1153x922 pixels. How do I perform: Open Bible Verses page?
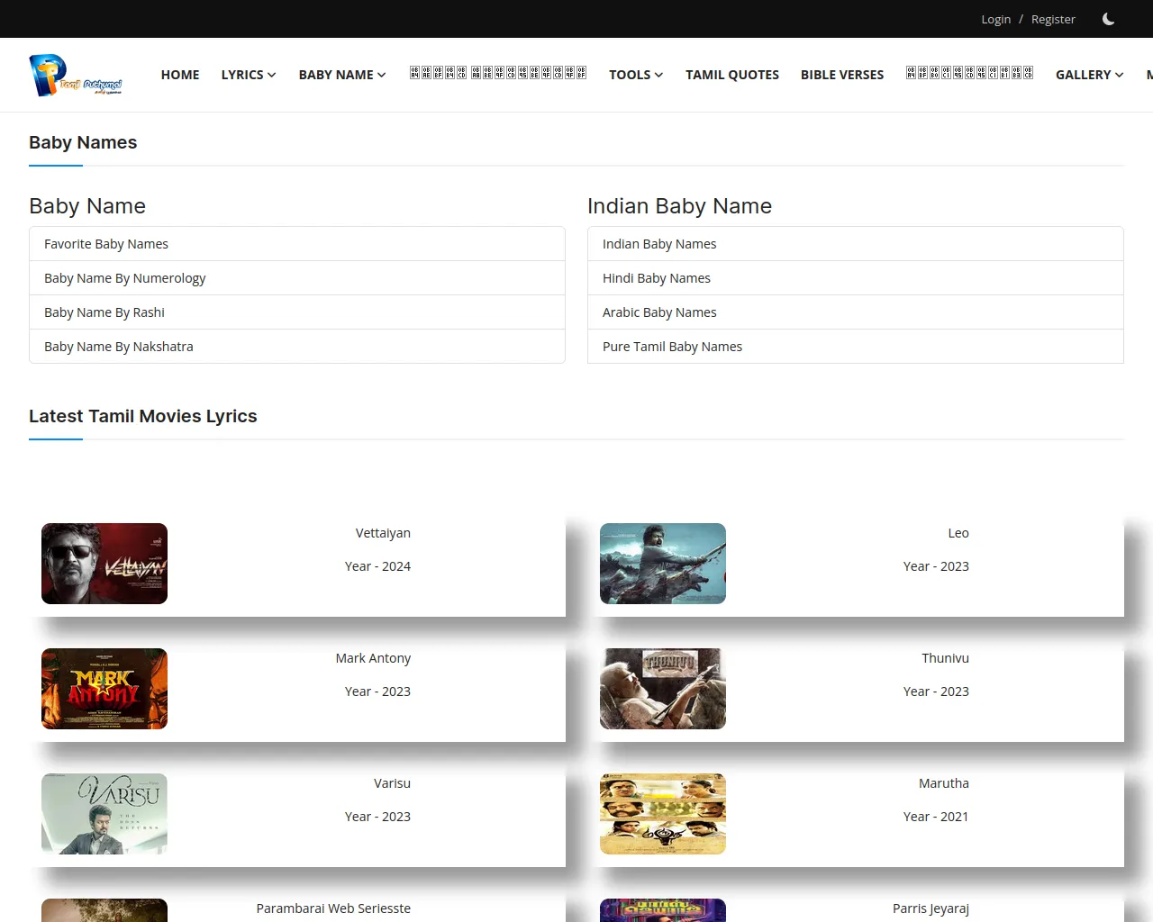tap(842, 75)
